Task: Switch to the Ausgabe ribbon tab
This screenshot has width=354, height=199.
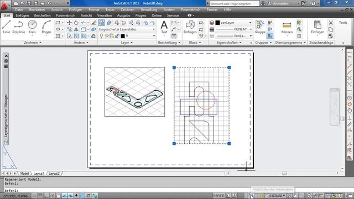Action: [123, 15]
